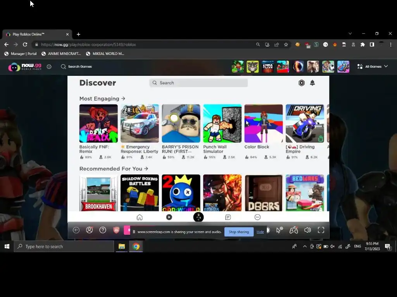Screen dimensions: 397x297
Task: Open the Driving Empire game thumbnail
Action: click(x=305, y=123)
